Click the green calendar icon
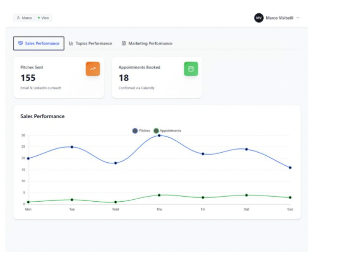 pyautogui.click(x=190, y=69)
